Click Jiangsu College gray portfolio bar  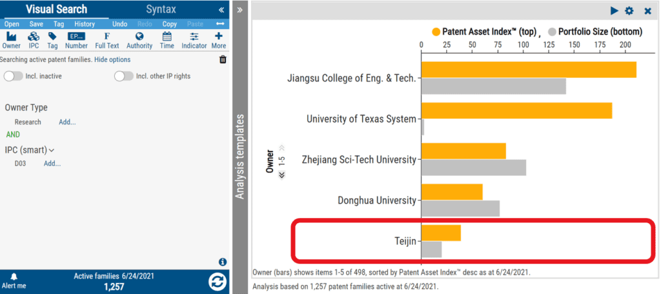pos(494,86)
